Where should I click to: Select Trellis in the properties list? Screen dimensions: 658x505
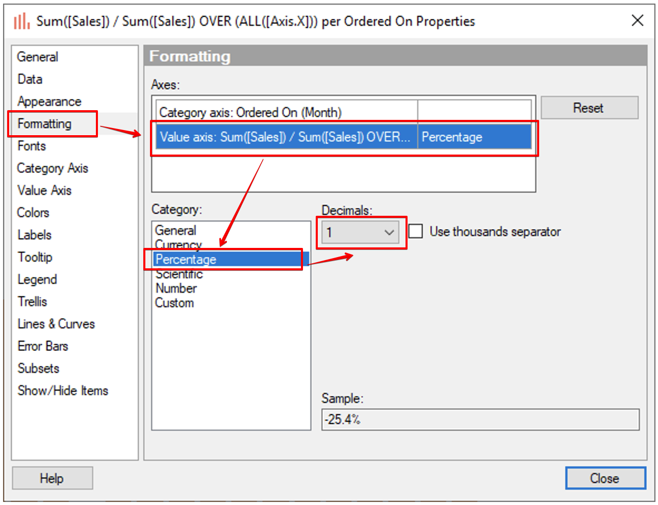tap(33, 301)
